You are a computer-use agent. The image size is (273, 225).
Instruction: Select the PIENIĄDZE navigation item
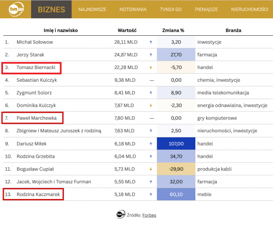tap(206, 9)
